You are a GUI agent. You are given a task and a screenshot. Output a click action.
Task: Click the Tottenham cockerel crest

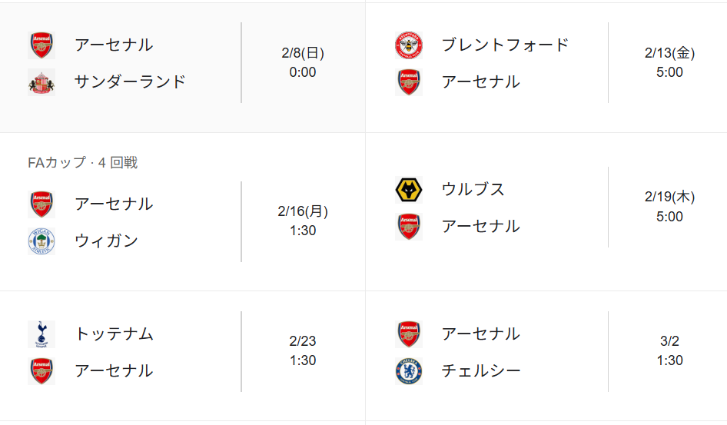(41, 334)
